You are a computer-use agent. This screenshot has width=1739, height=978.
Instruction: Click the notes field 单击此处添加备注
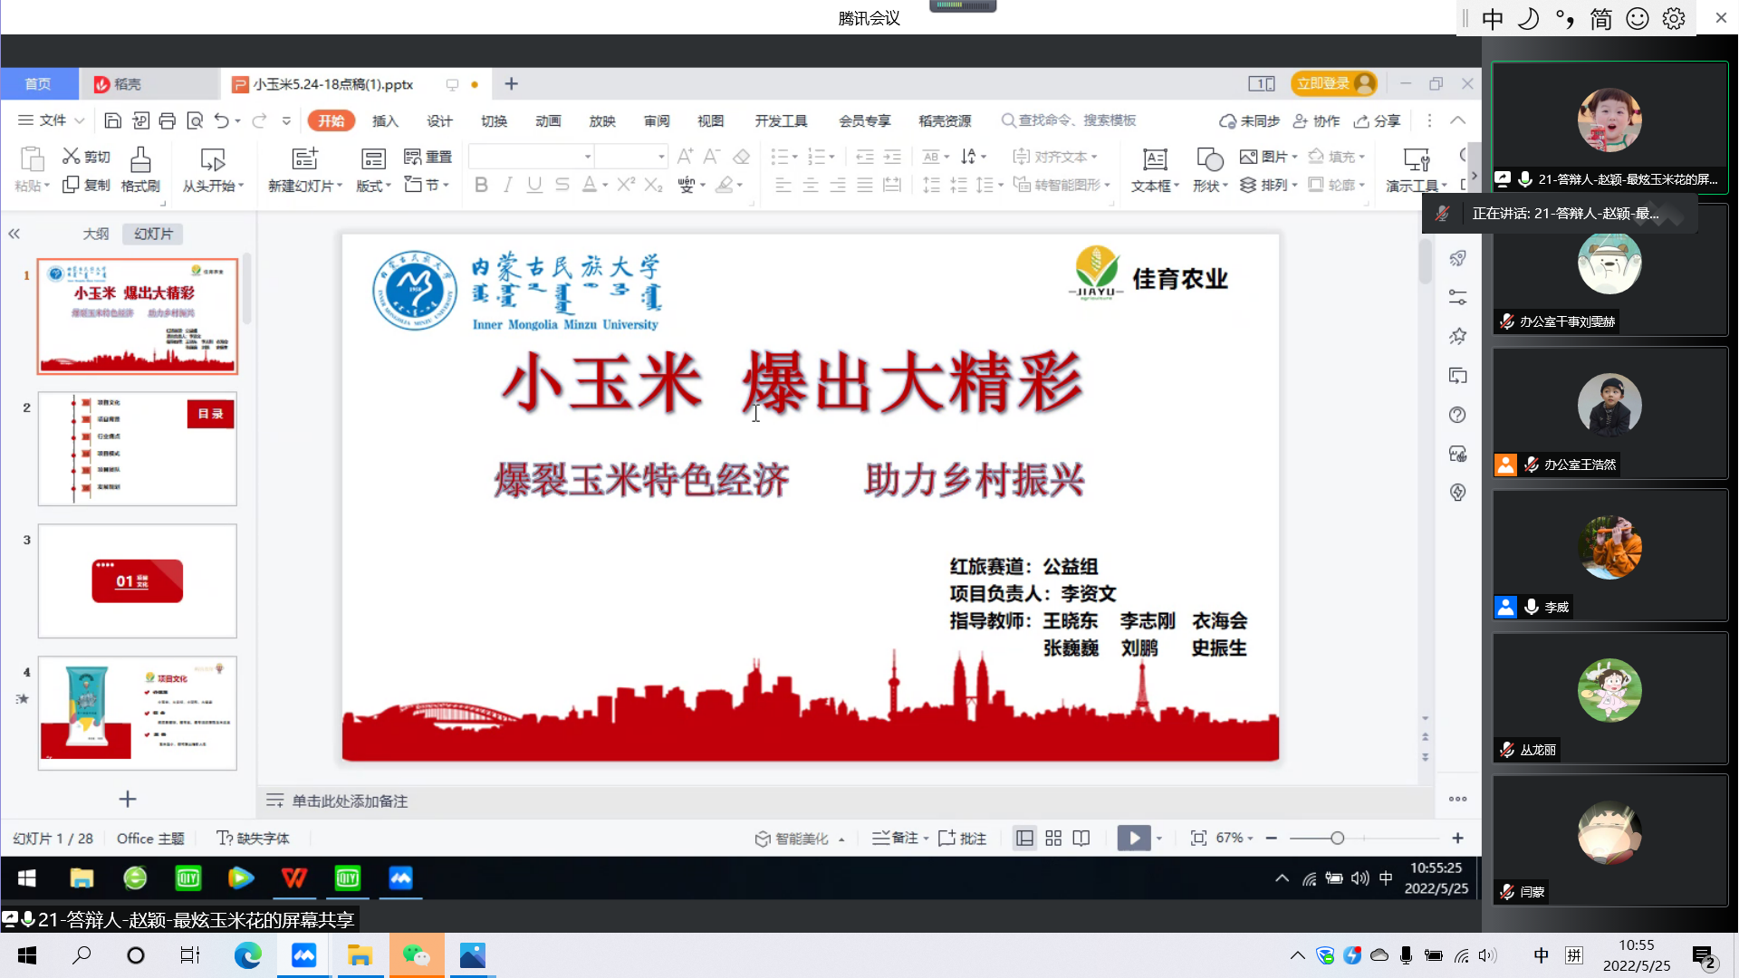350,801
